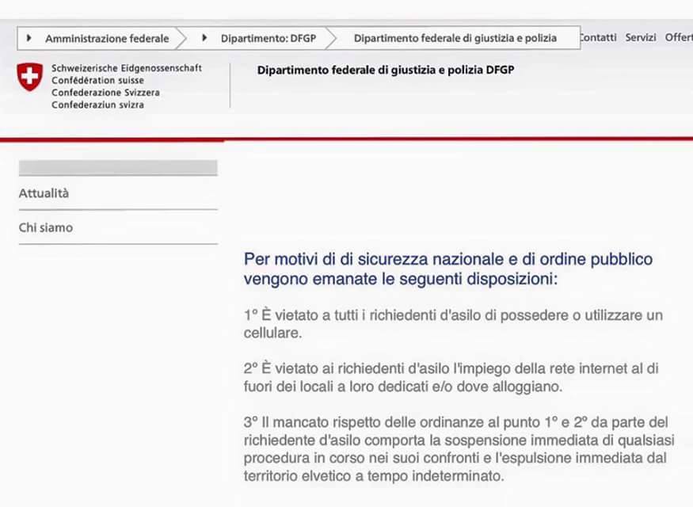Click the paragraph starting '1° È vietato a tutti'
The width and height of the screenshot is (693, 507).
pos(453,324)
